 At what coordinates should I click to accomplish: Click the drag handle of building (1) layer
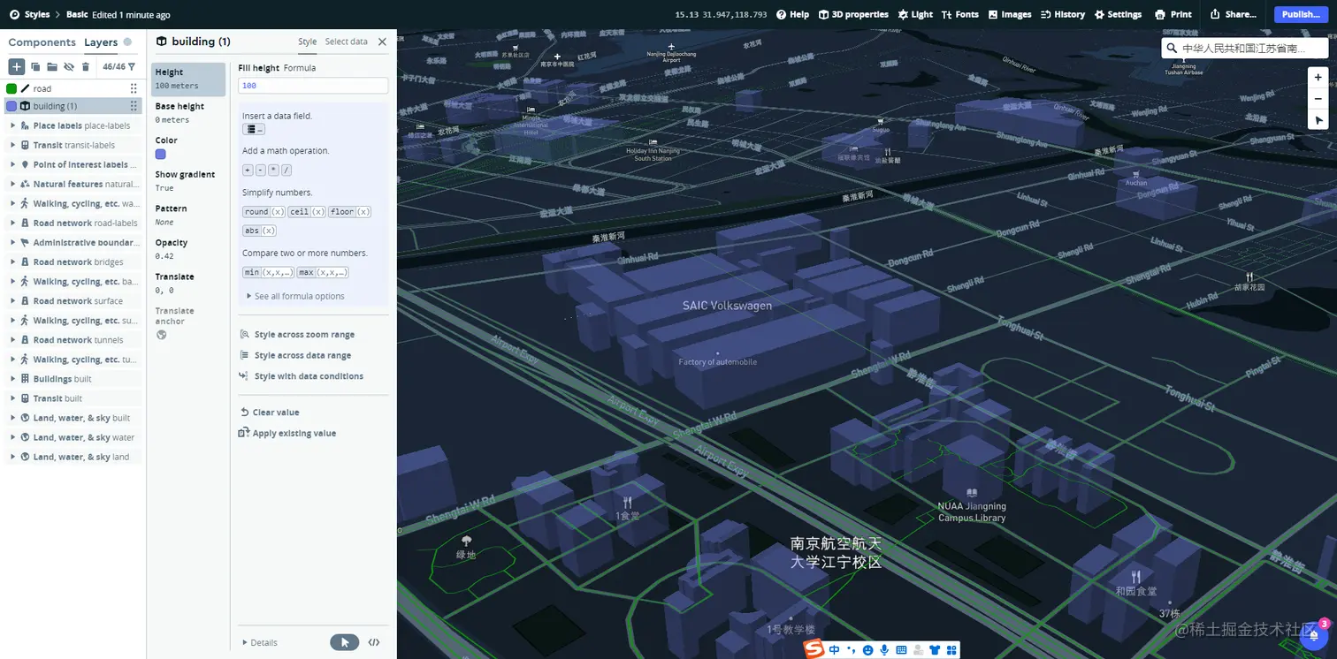[134, 106]
